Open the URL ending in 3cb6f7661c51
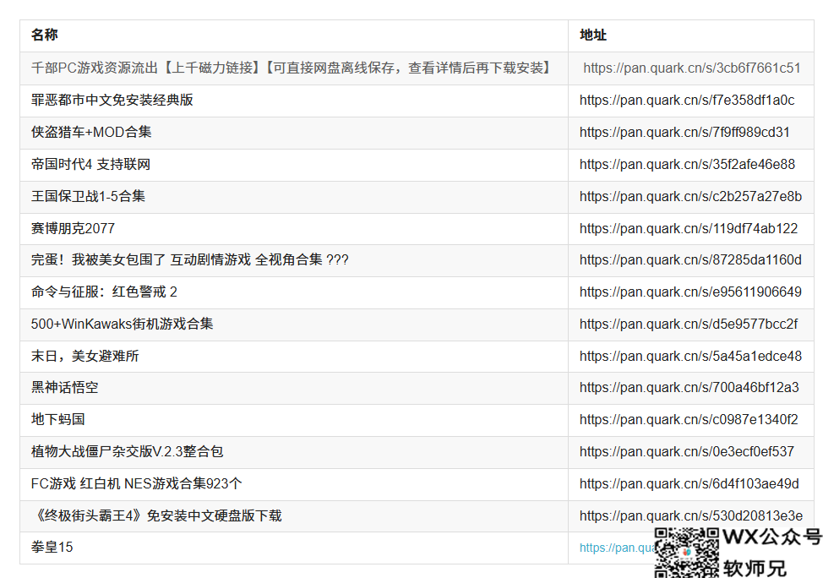823x578 pixels. pos(692,68)
